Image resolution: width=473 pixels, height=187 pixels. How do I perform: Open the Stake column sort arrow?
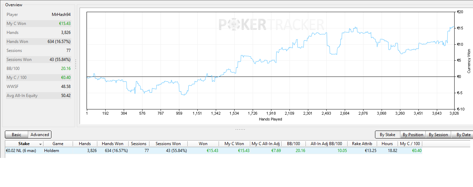point(40,144)
